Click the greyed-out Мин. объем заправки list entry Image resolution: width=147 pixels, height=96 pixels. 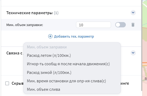tap(47, 47)
